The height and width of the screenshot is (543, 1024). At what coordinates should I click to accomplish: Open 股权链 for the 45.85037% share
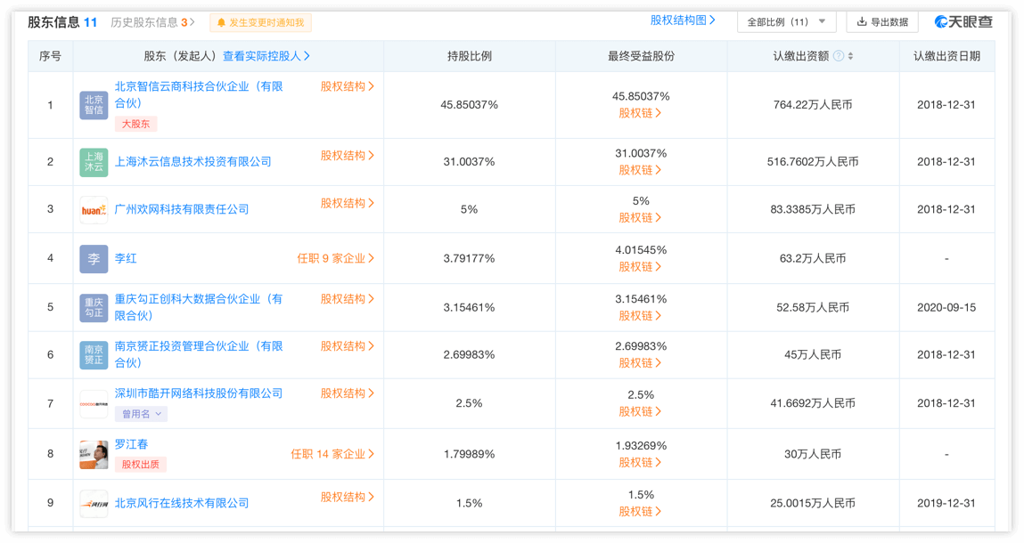point(640,113)
